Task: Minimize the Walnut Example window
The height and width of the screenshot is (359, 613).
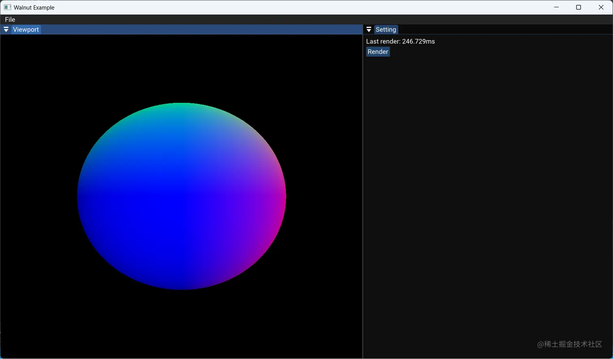Action: 556,7
